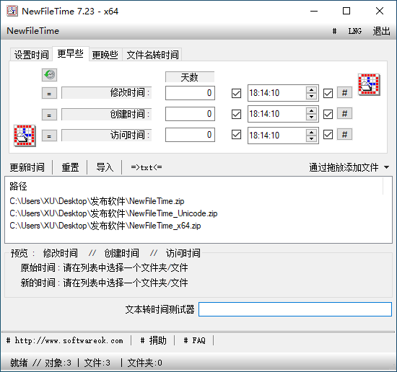Increase the 创建时间 time with the up arrow
The height and width of the screenshot is (372, 397).
pos(311,111)
